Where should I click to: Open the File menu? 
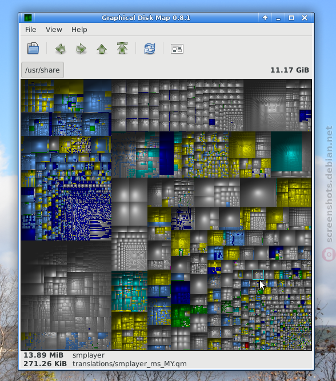(x=31, y=30)
